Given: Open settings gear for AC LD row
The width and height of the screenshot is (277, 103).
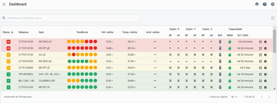Looking at the screenshot, I should point(265,55).
